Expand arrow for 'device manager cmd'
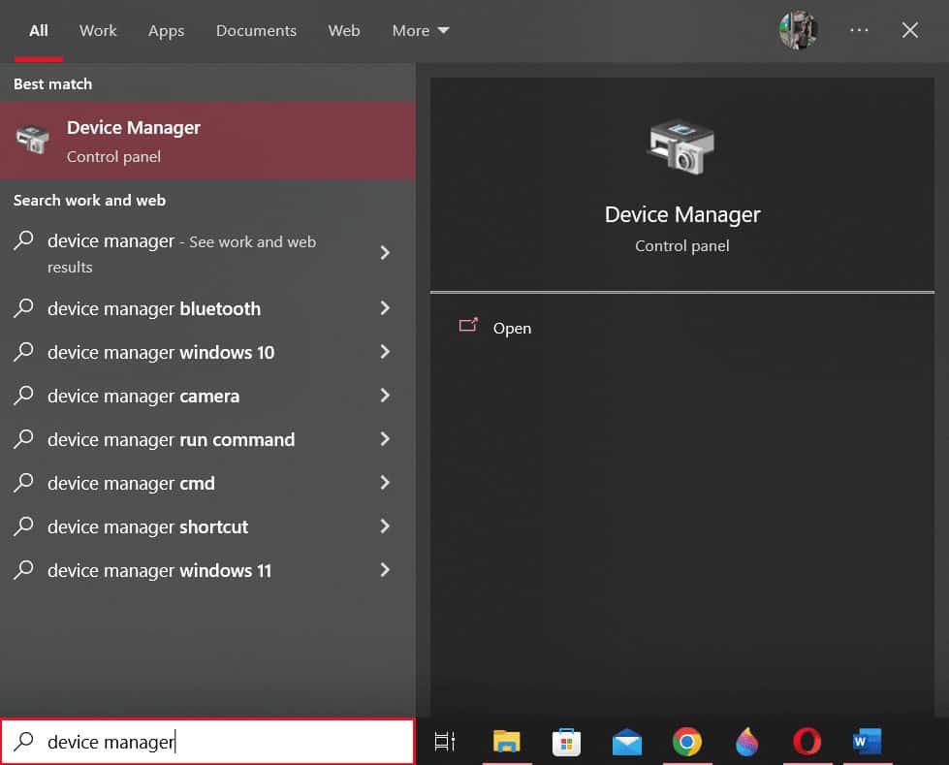 click(385, 482)
